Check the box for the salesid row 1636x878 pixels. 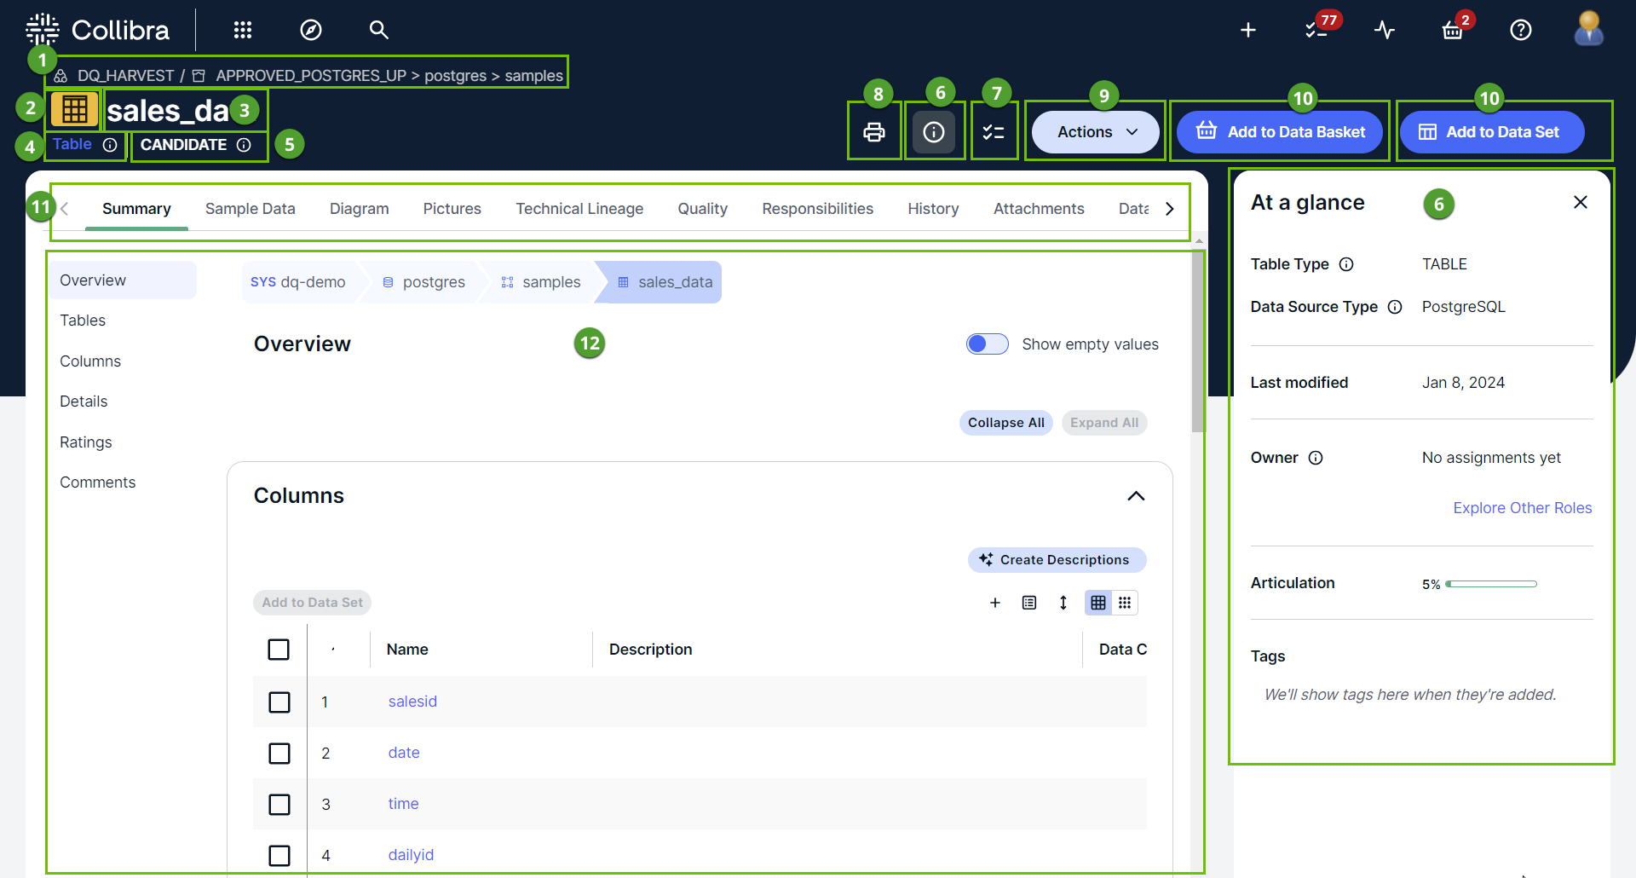click(279, 702)
